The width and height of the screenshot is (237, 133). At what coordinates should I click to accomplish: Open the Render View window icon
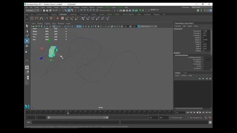coord(121,10)
